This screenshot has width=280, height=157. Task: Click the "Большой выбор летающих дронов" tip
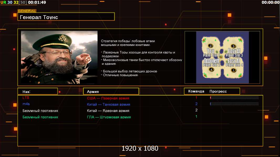click(129, 71)
